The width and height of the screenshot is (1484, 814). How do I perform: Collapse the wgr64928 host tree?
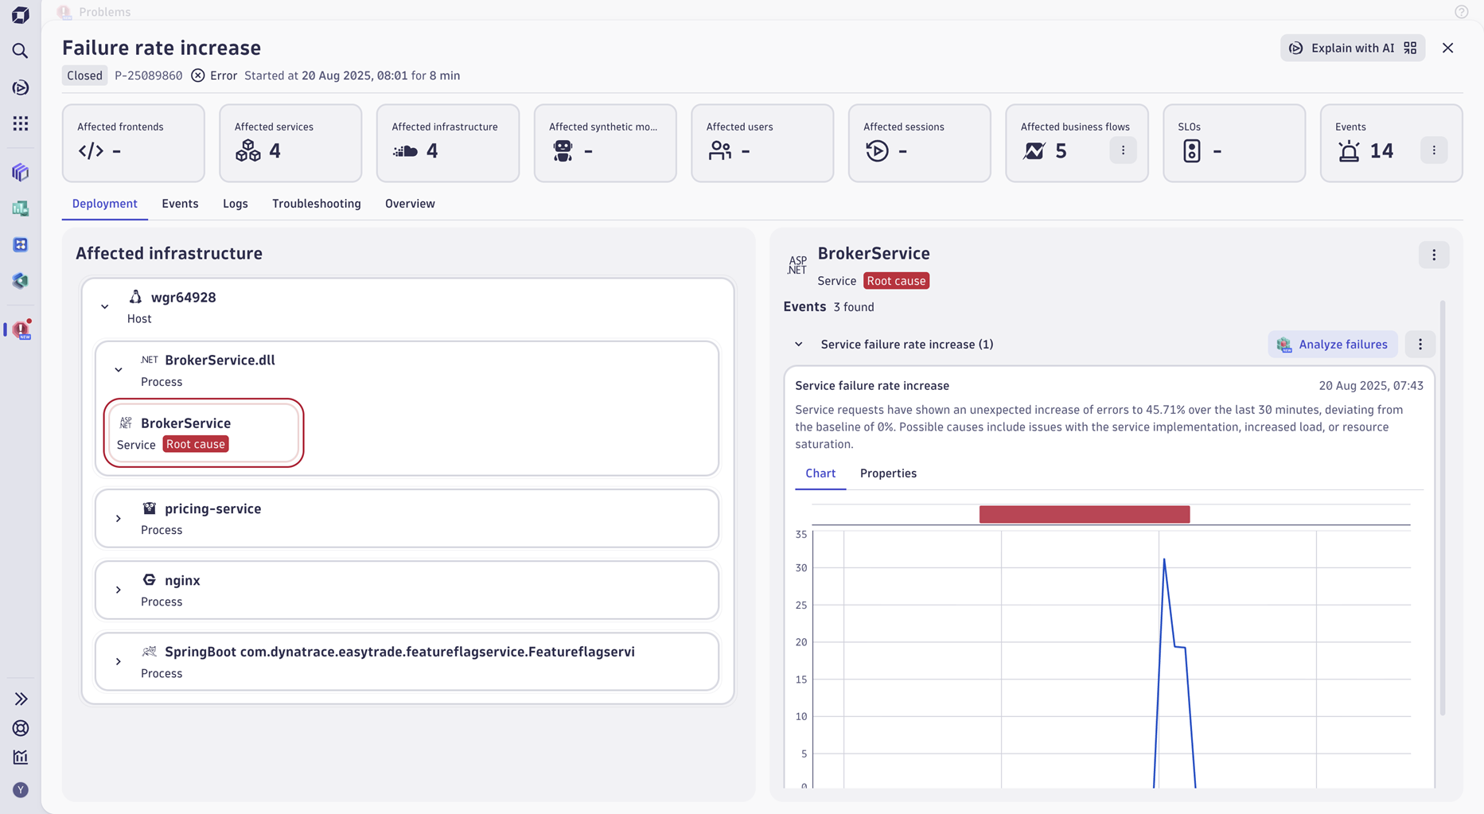pyautogui.click(x=105, y=307)
